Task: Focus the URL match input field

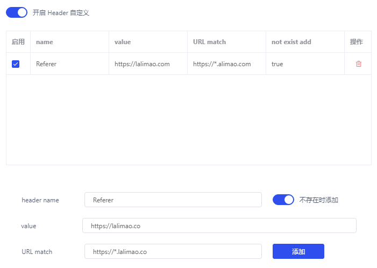Action: click(173, 251)
